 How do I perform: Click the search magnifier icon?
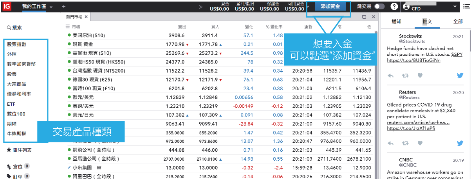pos(9,28)
